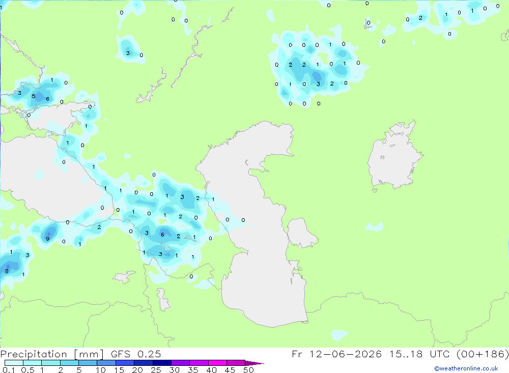Click the '0.5' legend scale label
The height and width of the screenshot is (373, 509).
[27, 370]
